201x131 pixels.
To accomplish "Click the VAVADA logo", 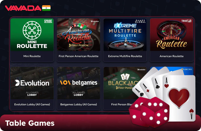I will 23,8.
